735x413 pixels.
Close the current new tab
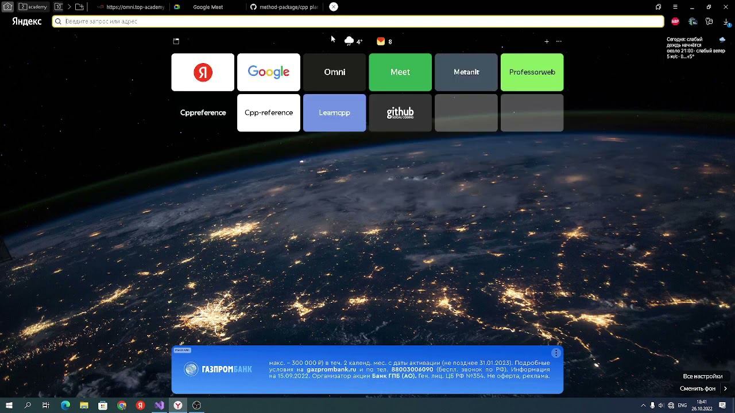coord(334,7)
